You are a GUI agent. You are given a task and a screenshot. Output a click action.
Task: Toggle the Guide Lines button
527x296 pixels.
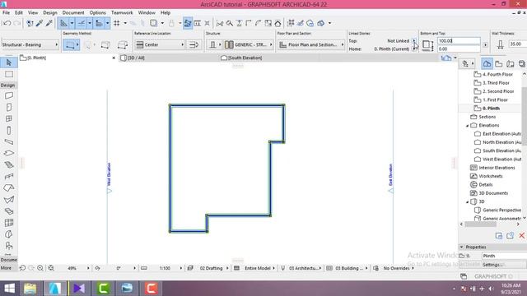click(x=63, y=23)
